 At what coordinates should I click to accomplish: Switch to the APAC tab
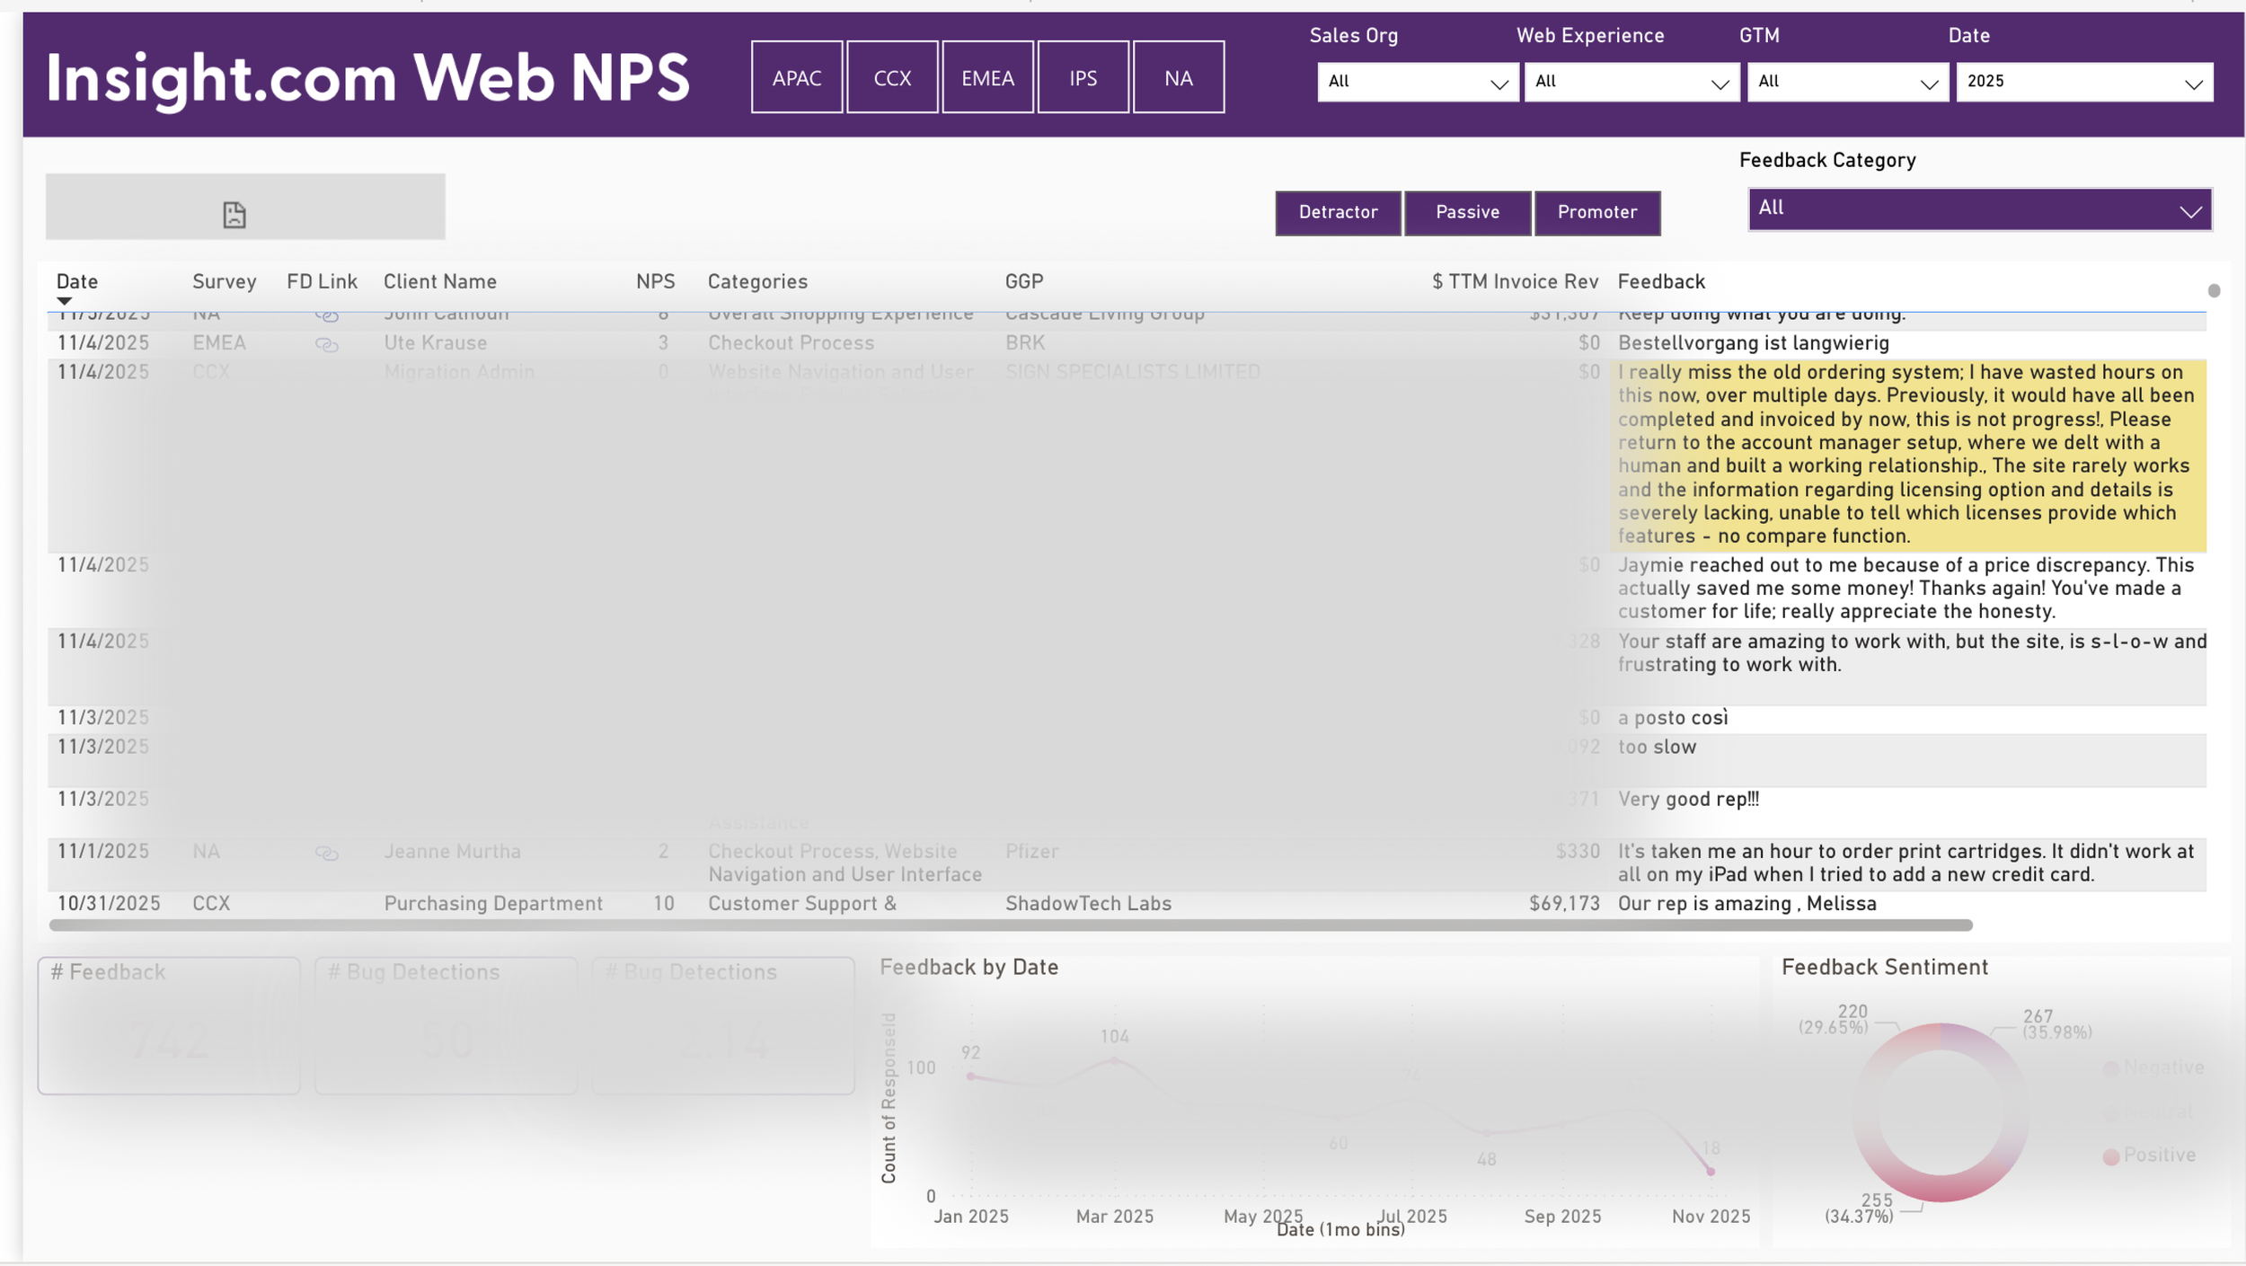tap(796, 77)
